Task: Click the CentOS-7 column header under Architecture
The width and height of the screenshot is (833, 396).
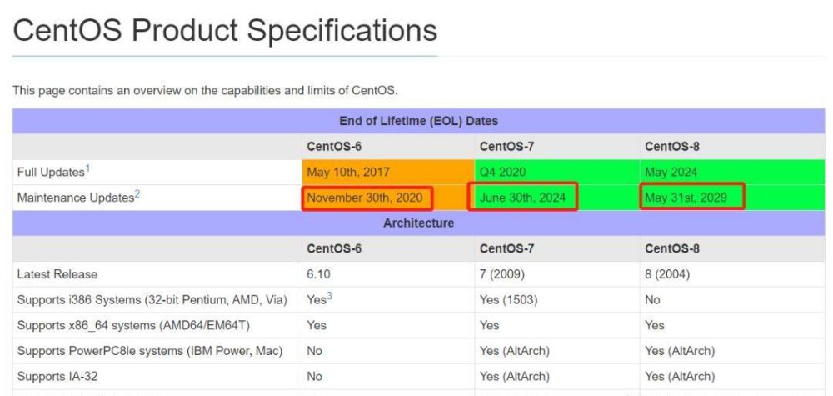Action: coord(506,248)
